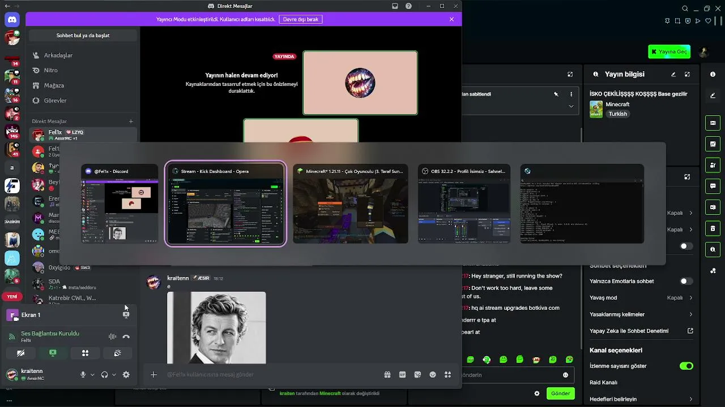Screen dimensions: 725x407
Task: Stop watching Ekran 1 stream icon
Action: pos(126,315)
